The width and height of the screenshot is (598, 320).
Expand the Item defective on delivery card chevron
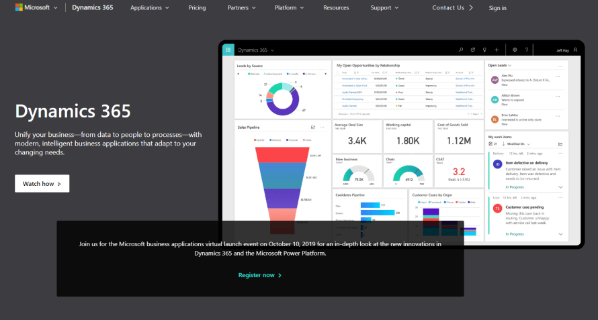(x=560, y=187)
